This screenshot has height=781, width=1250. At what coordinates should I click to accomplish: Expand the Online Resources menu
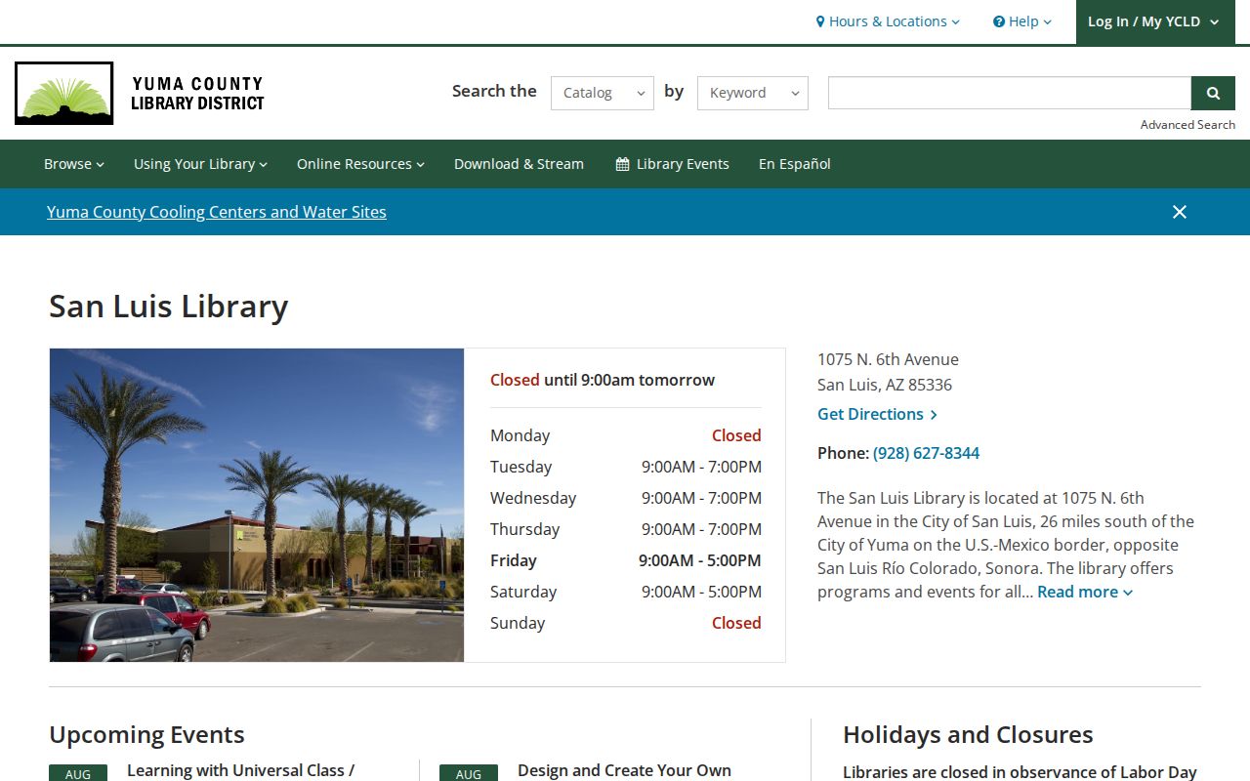360,164
